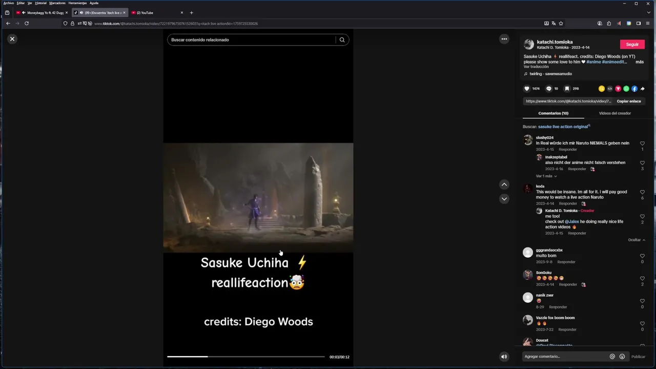This screenshot has height=369, width=656.
Task: Open the Historial browser menu
Action: 40,3
